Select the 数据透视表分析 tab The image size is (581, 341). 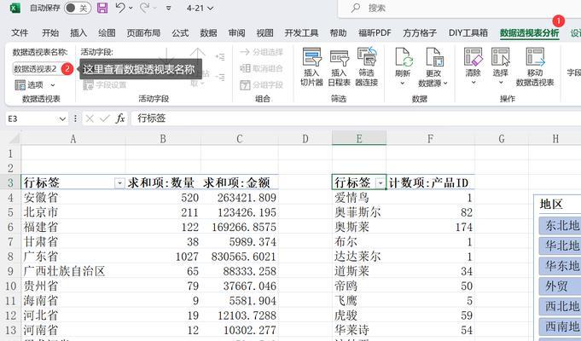(x=529, y=33)
